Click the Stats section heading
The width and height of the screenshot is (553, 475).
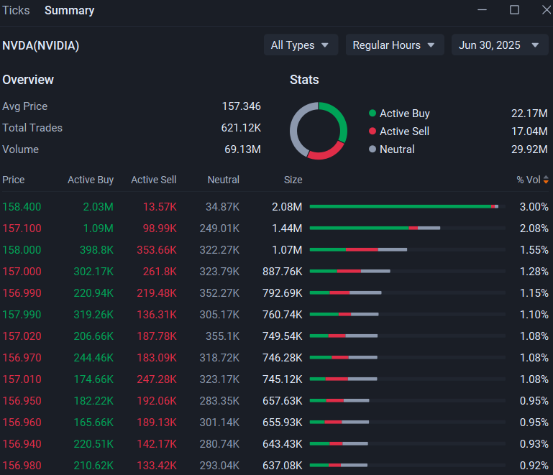[x=304, y=80]
